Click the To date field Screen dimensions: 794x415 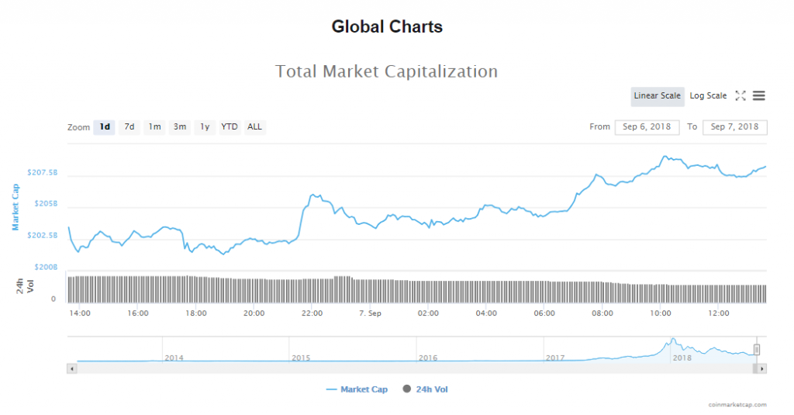click(734, 126)
